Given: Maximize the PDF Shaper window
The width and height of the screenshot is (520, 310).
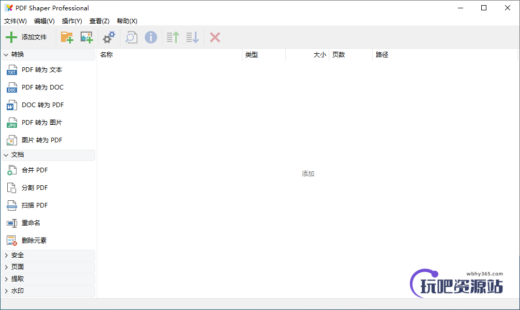Looking at the screenshot, I should click(484, 8).
